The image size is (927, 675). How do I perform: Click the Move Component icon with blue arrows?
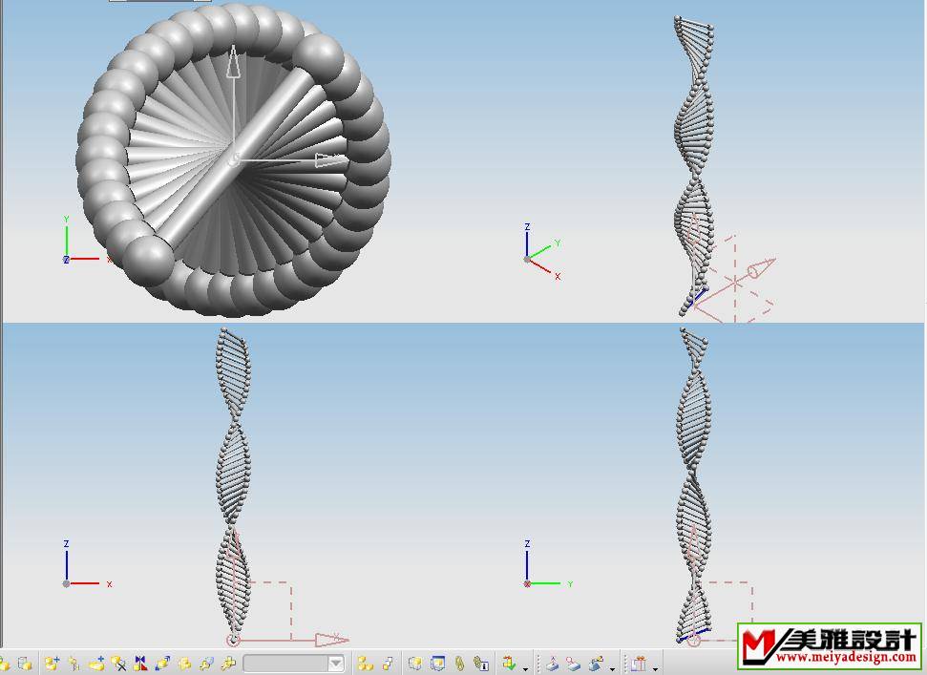162,664
